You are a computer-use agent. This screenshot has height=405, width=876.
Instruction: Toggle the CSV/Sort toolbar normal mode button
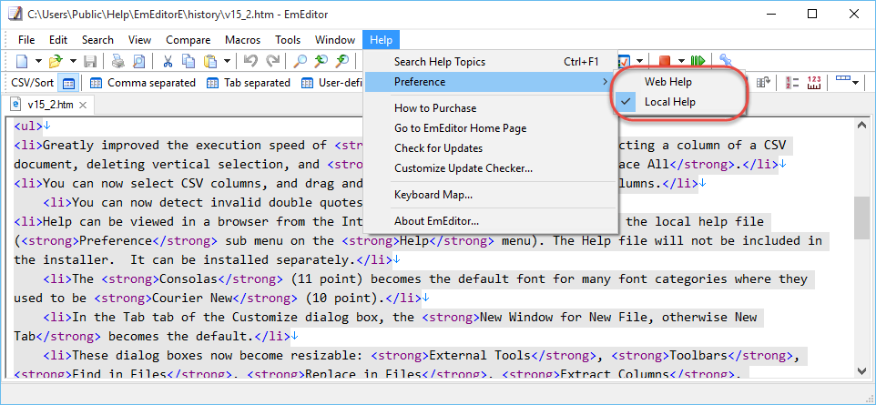pos(68,83)
